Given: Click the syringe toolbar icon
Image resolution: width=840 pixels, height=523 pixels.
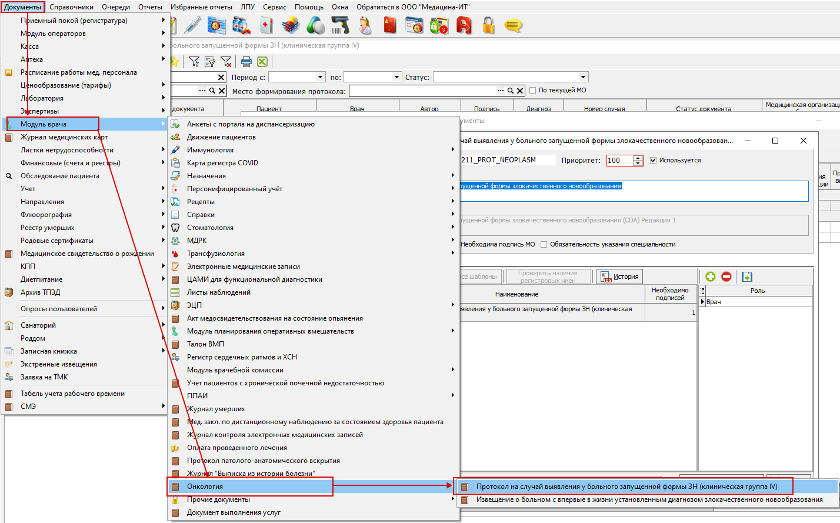Looking at the screenshot, I should pyautogui.click(x=192, y=25).
